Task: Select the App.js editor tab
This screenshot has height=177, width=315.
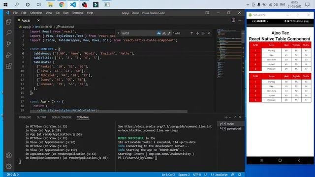Action: [26, 21]
